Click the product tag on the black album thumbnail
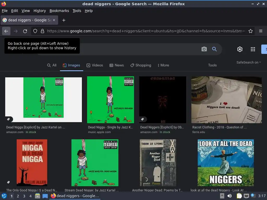The image size is (267, 200). [142, 119]
